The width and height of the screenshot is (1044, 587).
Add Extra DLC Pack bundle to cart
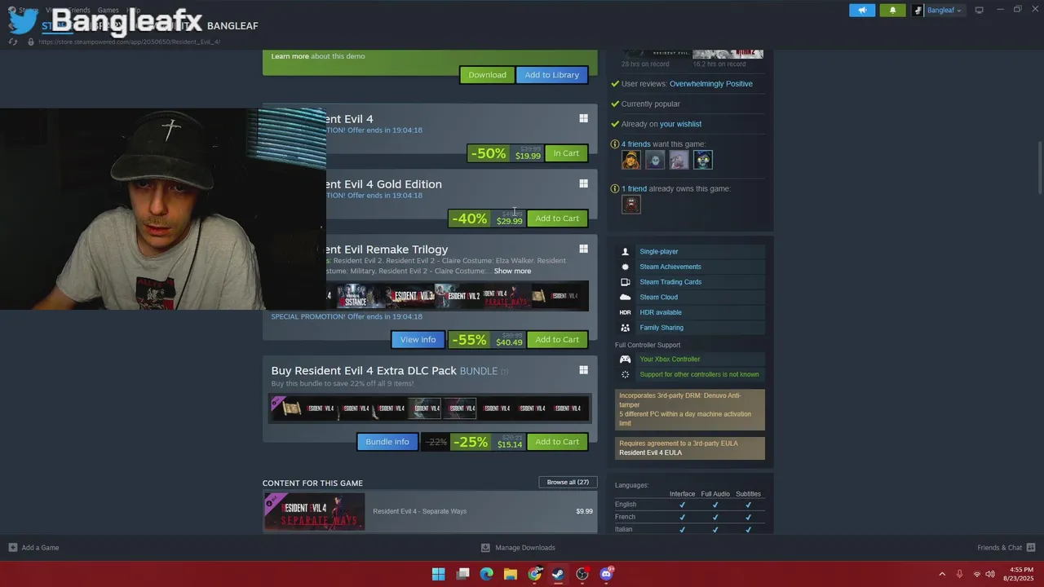(x=557, y=442)
